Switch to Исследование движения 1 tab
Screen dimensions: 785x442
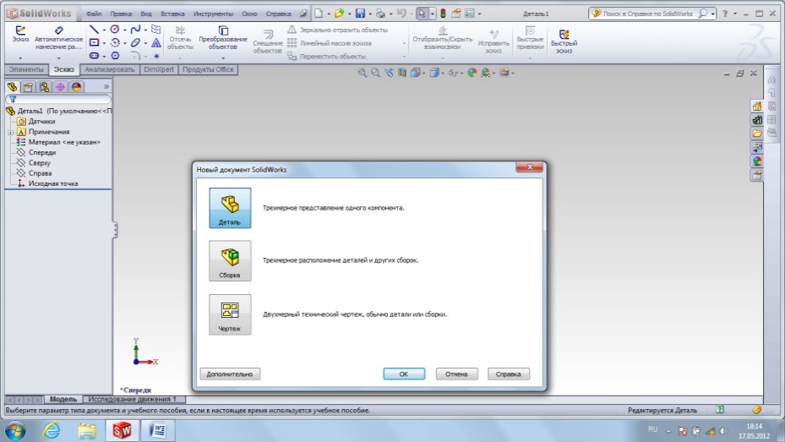(x=133, y=400)
